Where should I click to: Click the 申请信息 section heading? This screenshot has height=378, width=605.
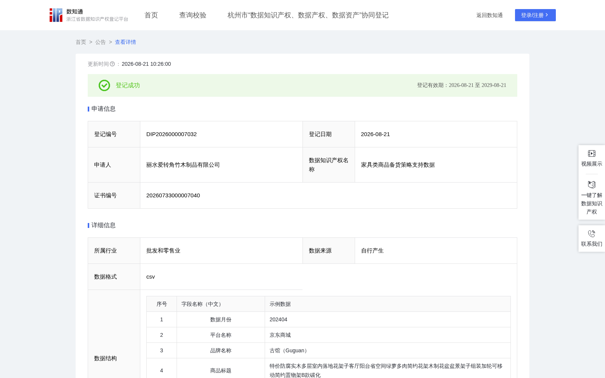pos(104,109)
